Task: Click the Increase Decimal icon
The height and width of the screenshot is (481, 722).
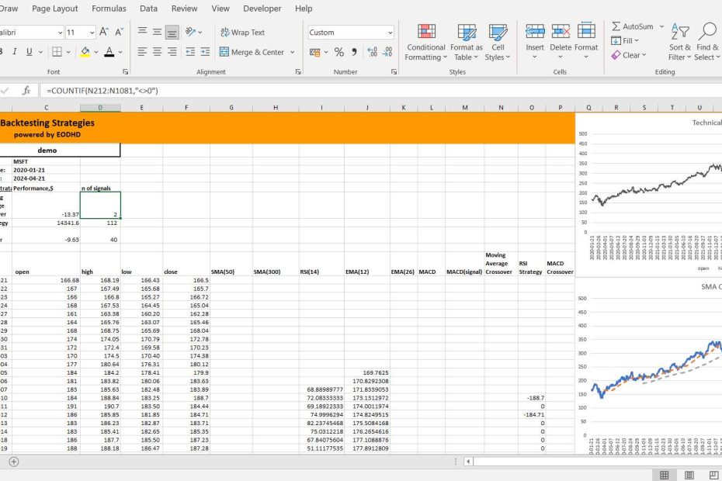Action: click(x=373, y=52)
